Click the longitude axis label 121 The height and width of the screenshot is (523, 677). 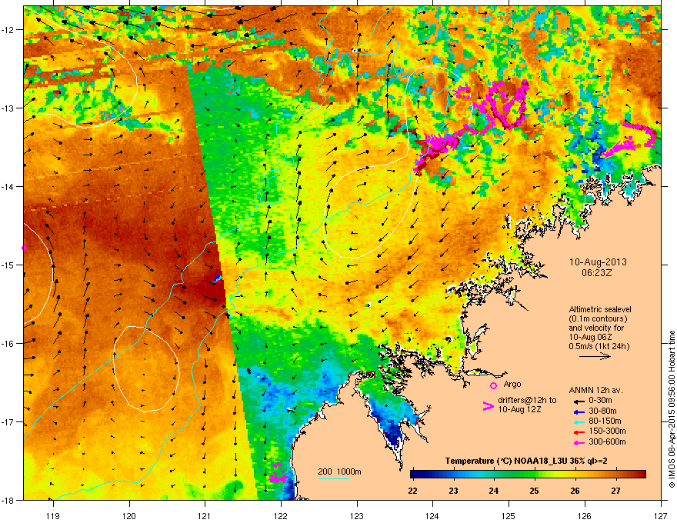[205, 516]
